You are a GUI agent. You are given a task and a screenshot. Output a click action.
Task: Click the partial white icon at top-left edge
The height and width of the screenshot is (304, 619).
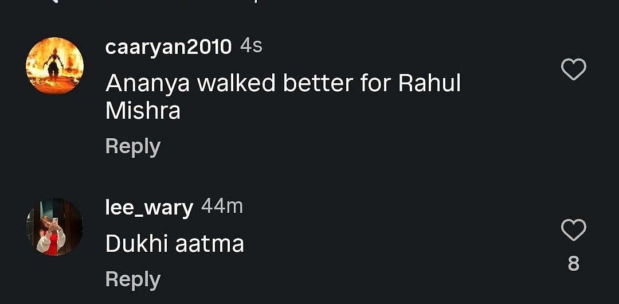click(x=54, y=2)
